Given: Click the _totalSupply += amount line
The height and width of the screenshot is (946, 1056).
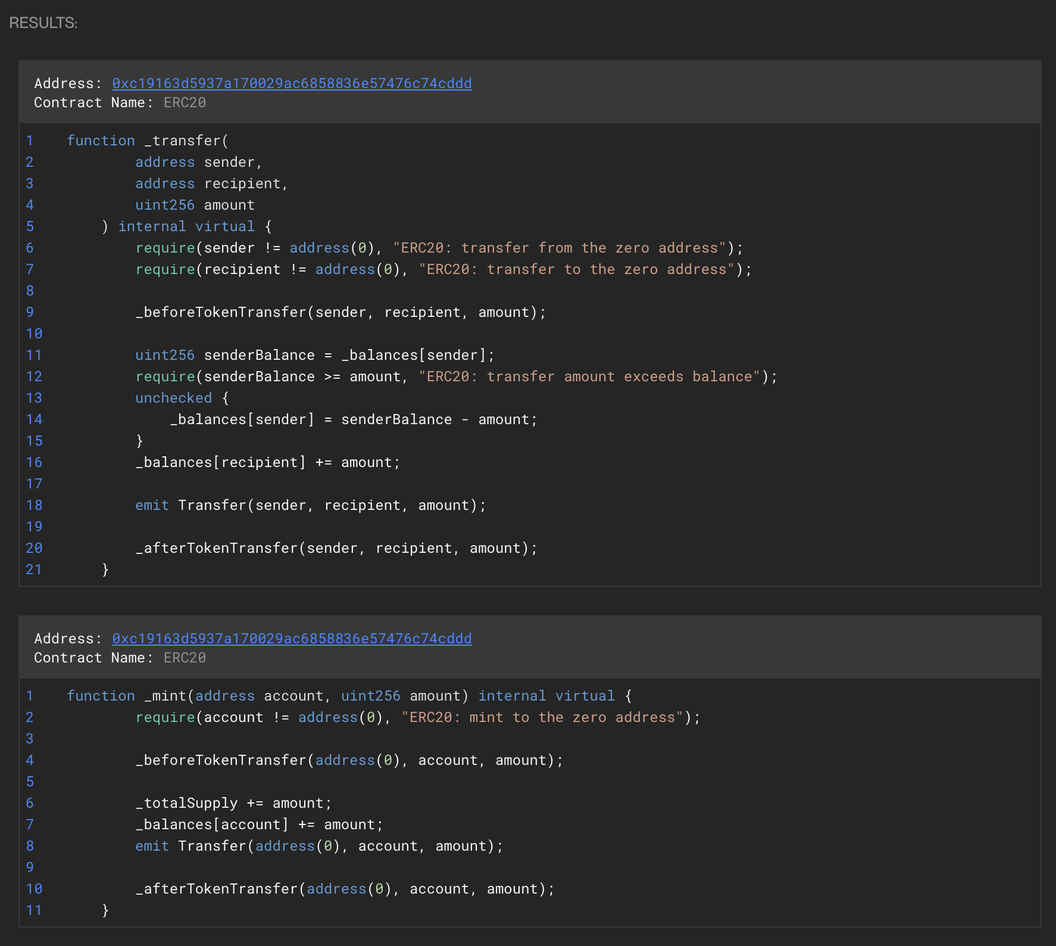Looking at the screenshot, I should pyautogui.click(x=233, y=803).
